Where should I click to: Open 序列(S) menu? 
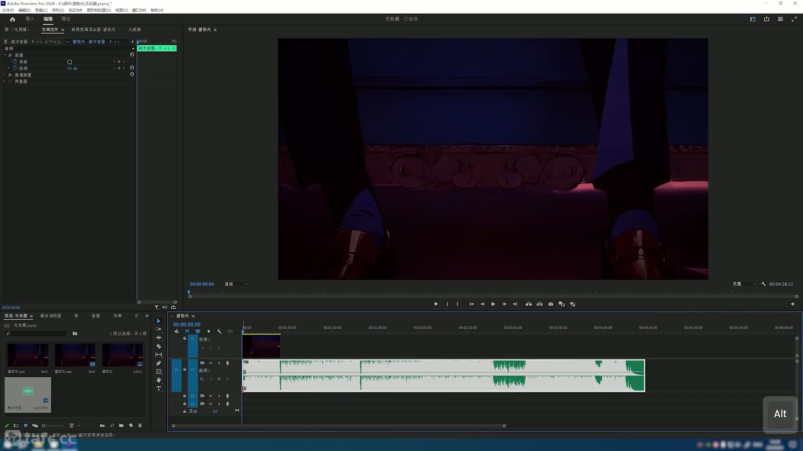[58, 10]
